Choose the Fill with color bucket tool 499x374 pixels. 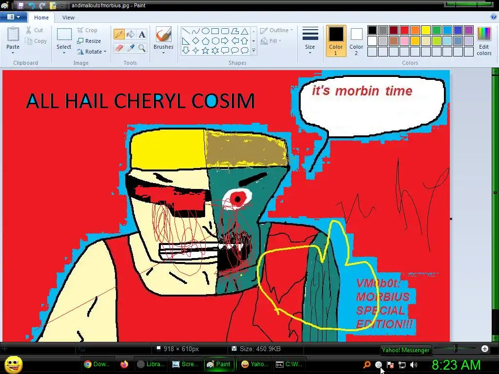131,35
